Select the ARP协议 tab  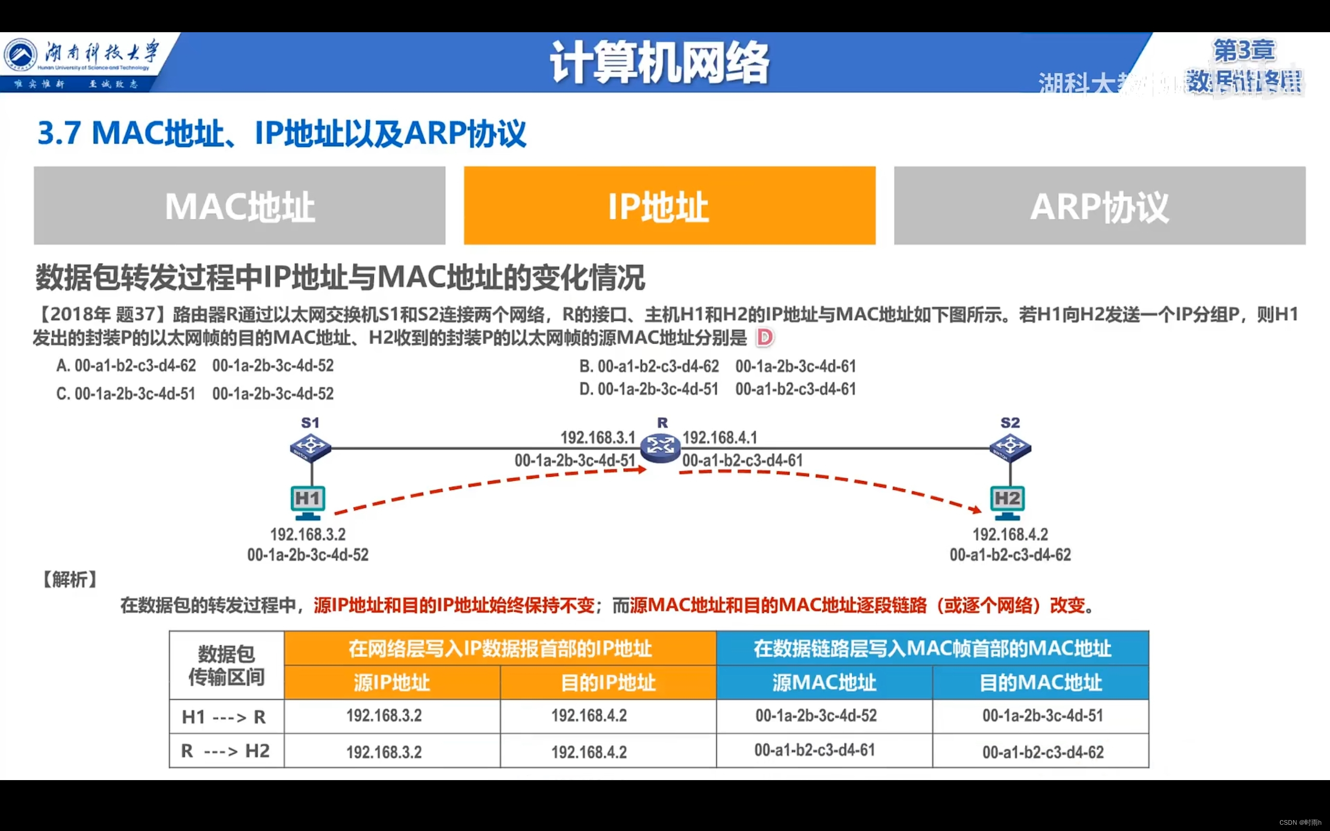1099,206
